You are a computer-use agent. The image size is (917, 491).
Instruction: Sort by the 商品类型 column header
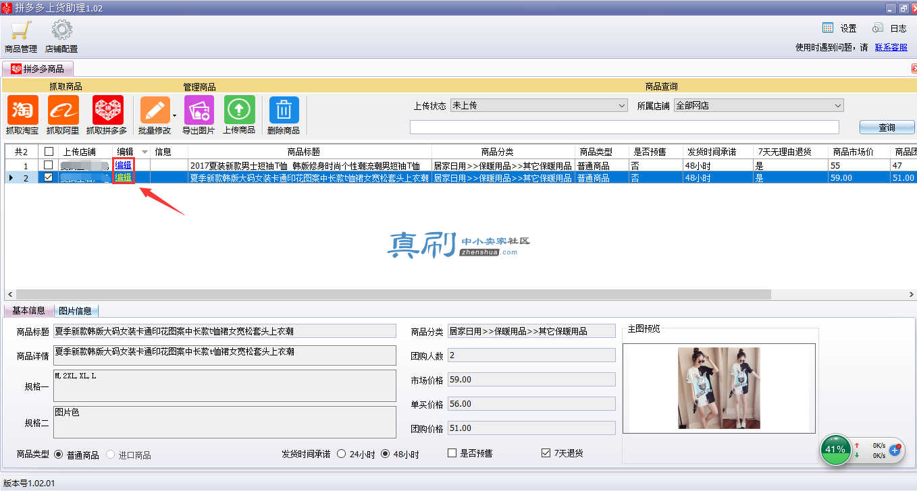click(x=602, y=152)
